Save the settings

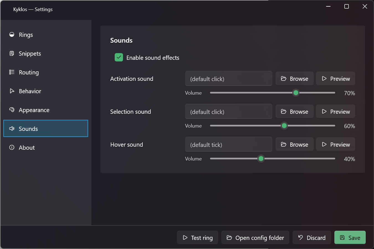350,238
